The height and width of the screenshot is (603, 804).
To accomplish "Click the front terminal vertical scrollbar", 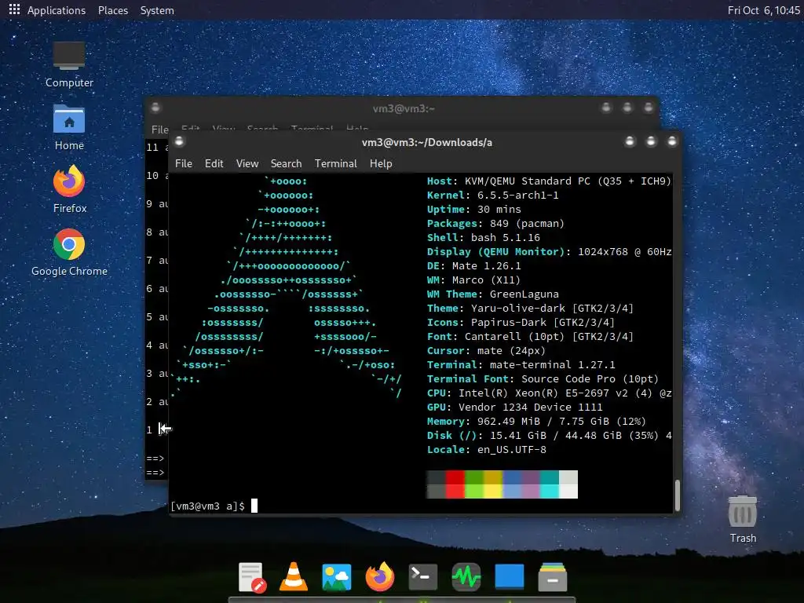I will pyautogui.click(x=678, y=495).
